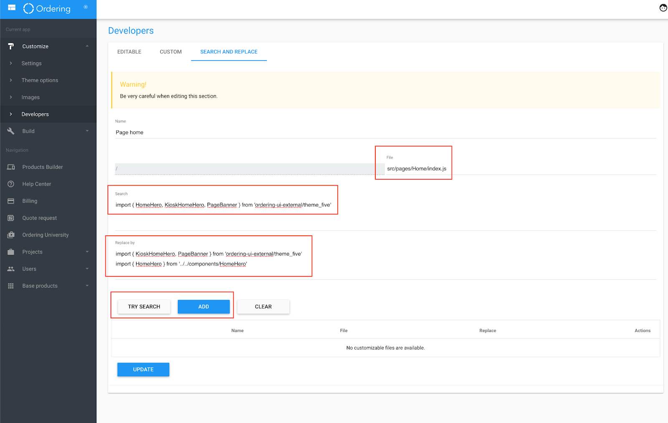Image resolution: width=668 pixels, height=423 pixels.
Task: Click the Ordering University icon
Action: [11, 235]
